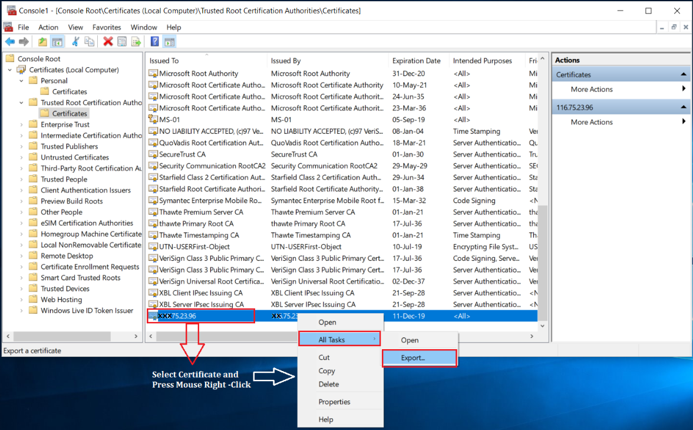Click the Properties toolbar icon
Viewport: 693px width, 430px height.
pos(122,41)
